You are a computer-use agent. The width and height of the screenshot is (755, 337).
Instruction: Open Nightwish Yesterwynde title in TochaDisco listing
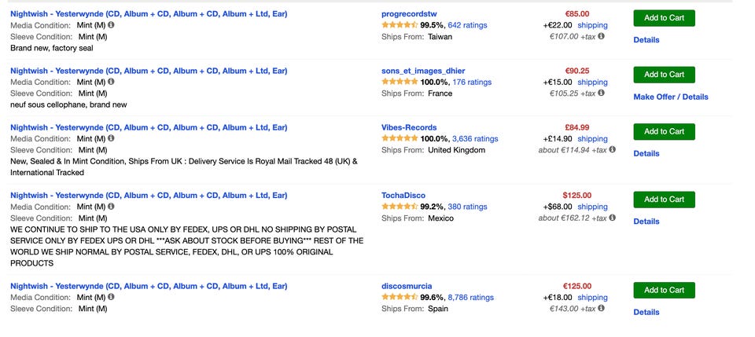[x=149, y=196]
